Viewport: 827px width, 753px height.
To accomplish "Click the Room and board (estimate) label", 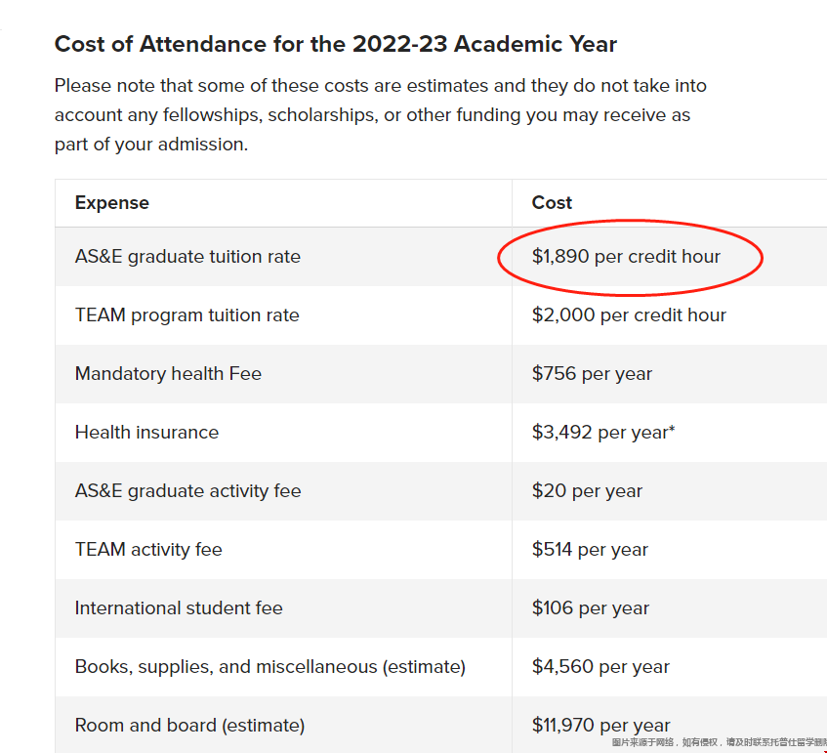I will 189,725.
